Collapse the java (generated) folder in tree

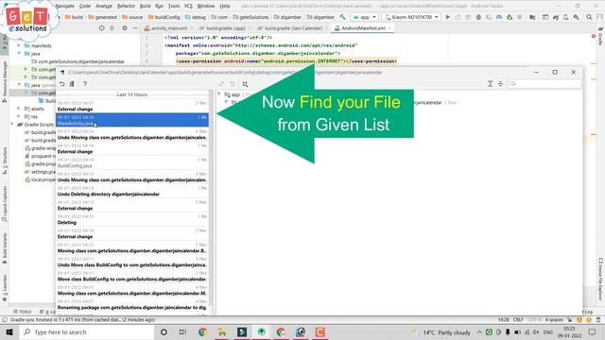[x=19, y=85]
